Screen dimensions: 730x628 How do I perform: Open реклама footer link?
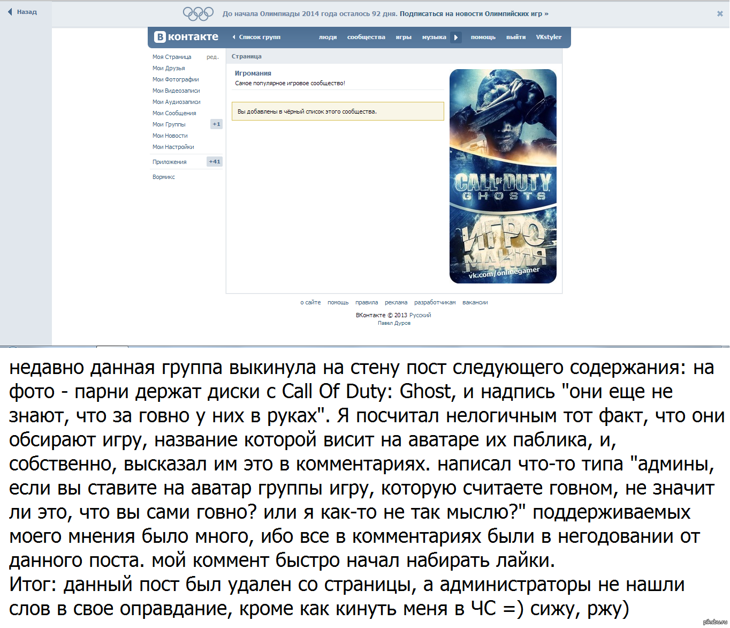(396, 302)
